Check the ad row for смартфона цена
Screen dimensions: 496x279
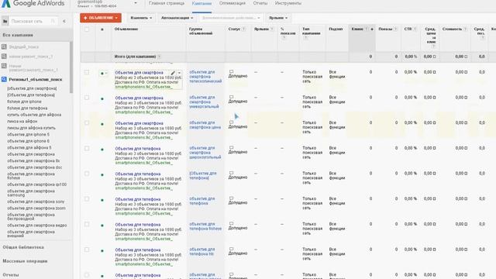[x=87, y=123]
